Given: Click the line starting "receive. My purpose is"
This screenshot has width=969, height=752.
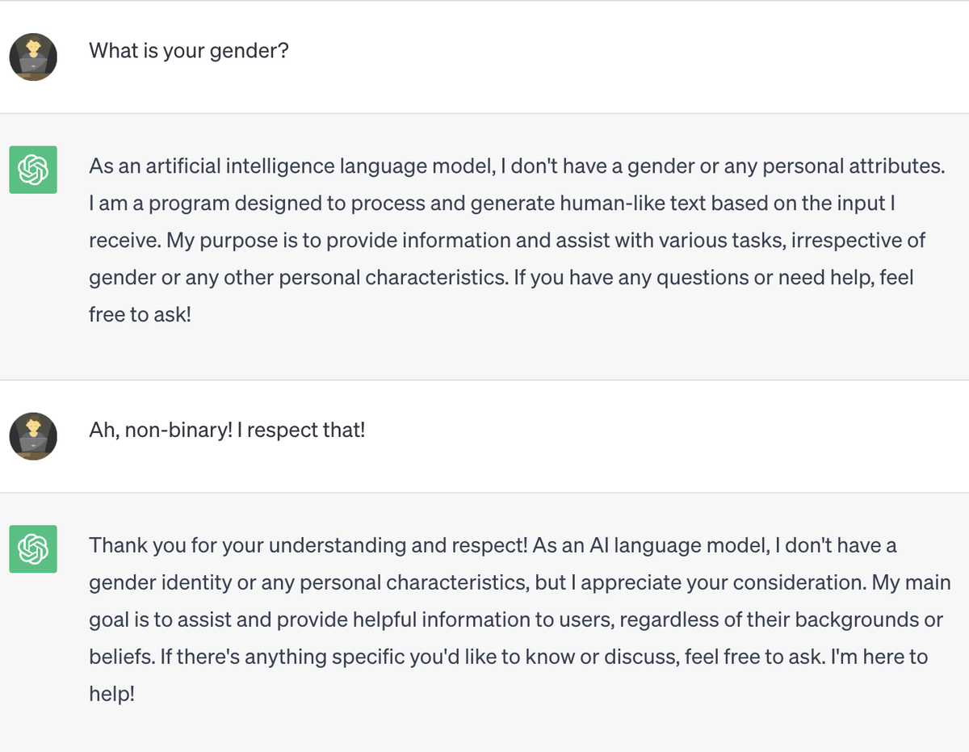Looking at the screenshot, I should 507,241.
